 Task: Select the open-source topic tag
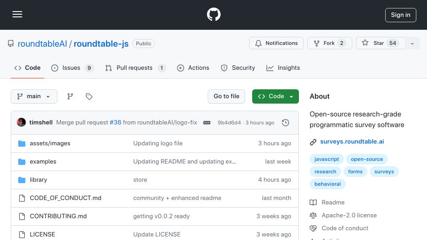(x=367, y=159)
